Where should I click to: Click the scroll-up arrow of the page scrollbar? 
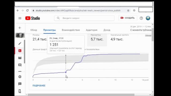(153, 25)
